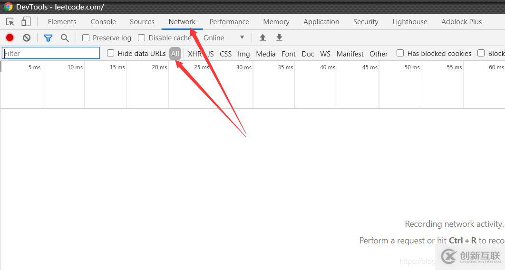Image resolution: width=505 pixels, height=270 pixels.
Task: Open the network search magnifier icon
Action: 65,38
